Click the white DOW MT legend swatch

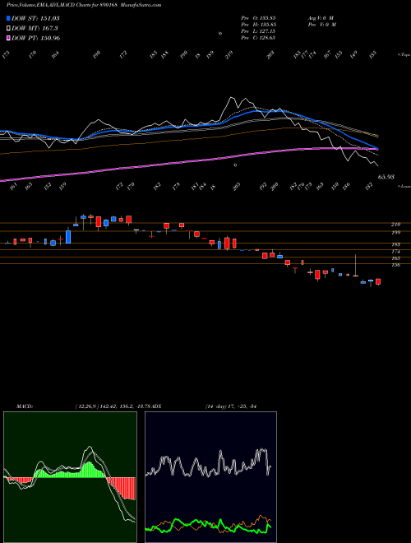coord(8,29)
